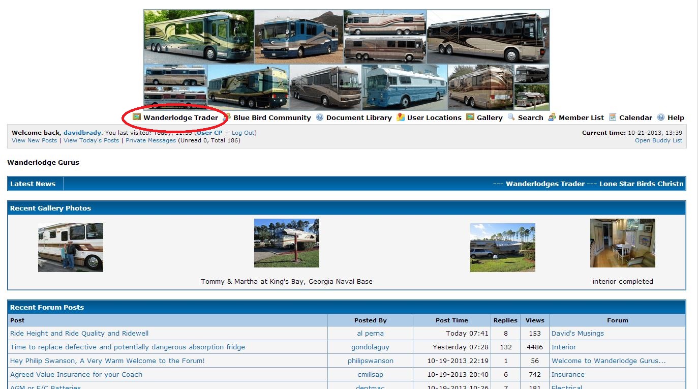Click the Gallery picture icon
698x389 pixels.
click(x=470, y=117)
